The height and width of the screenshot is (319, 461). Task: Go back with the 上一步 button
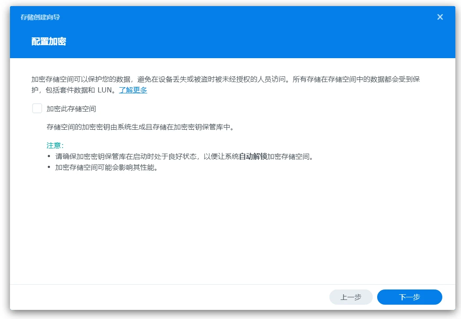[x=351, y=297]
